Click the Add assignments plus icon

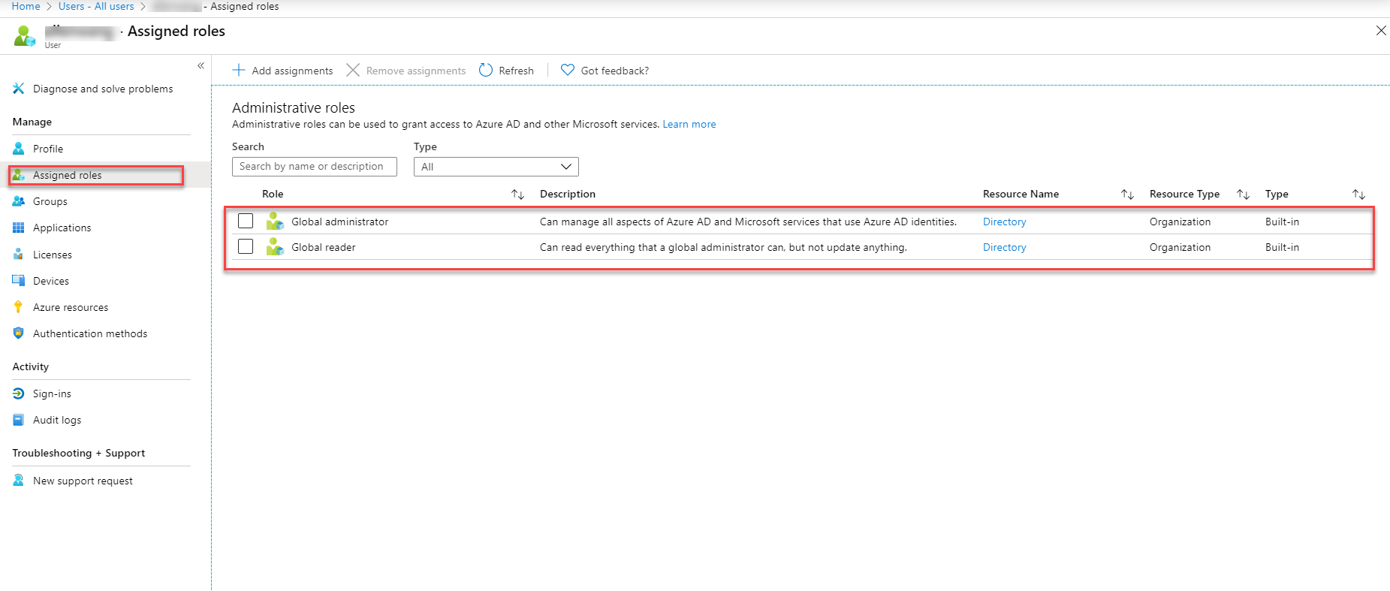point(239,71)
